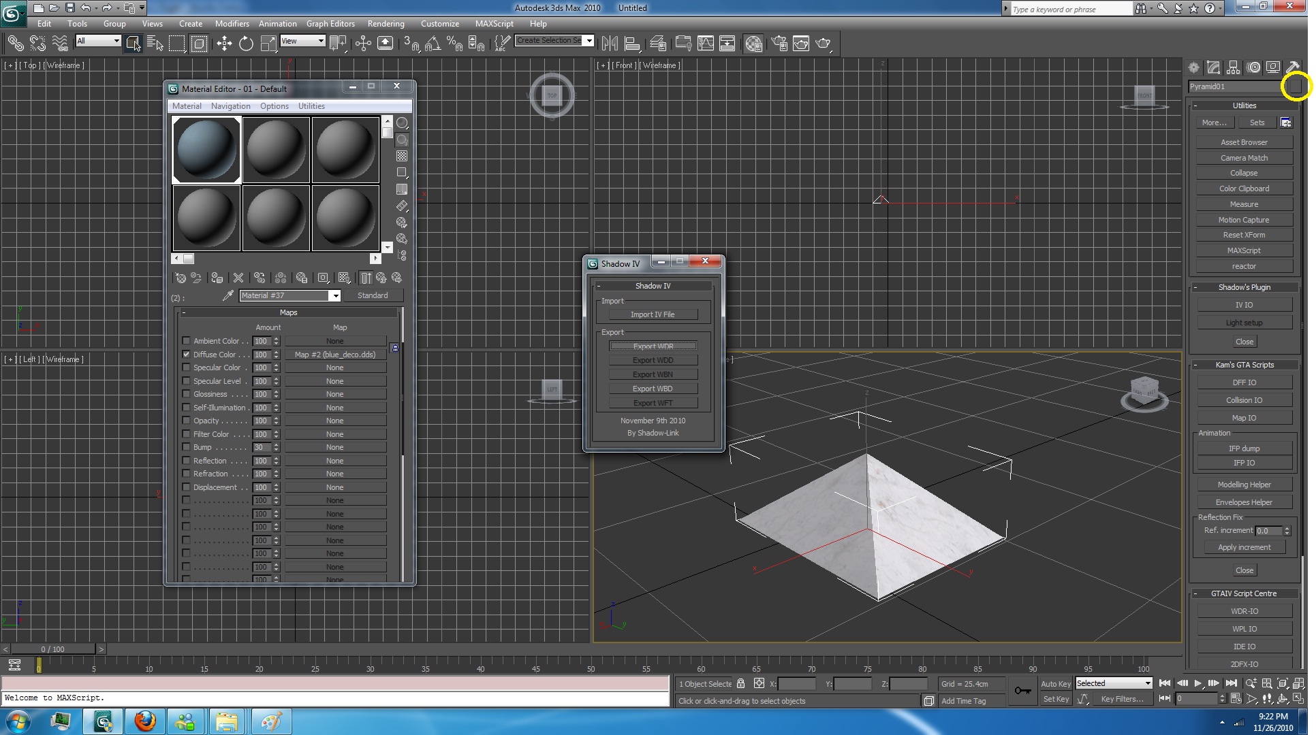Screen dimensions: 1316x735
Task: Open the MAXScript menu
Action: pos(495,23)
